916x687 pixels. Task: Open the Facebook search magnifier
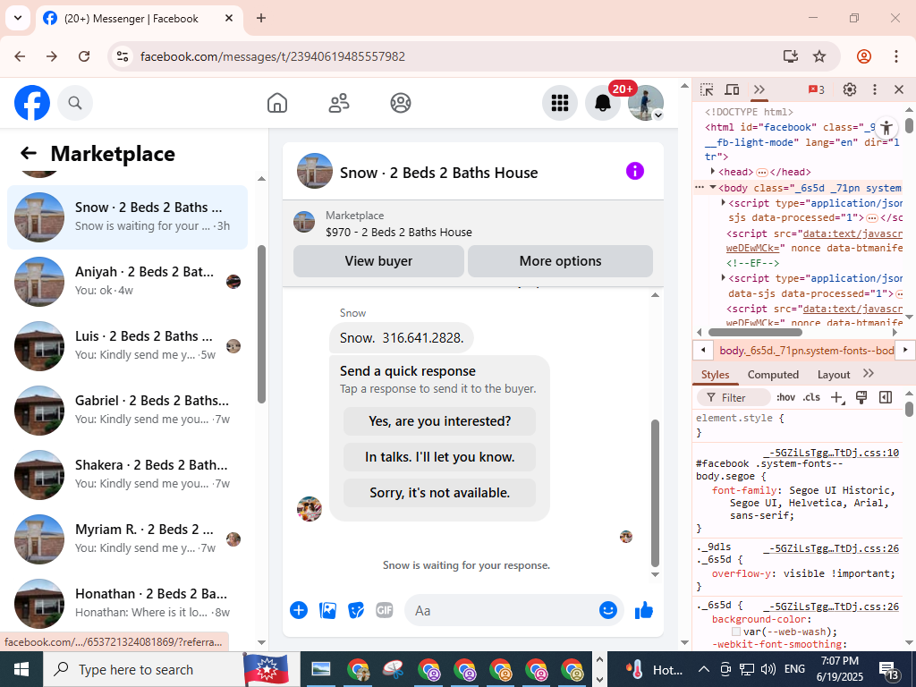point(75,103)
